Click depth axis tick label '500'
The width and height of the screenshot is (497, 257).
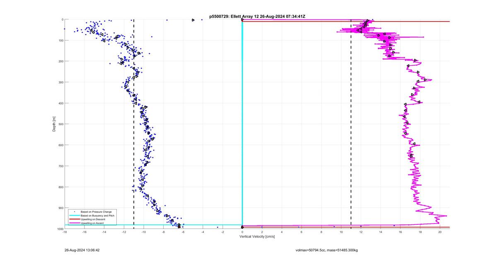point(60,124)
